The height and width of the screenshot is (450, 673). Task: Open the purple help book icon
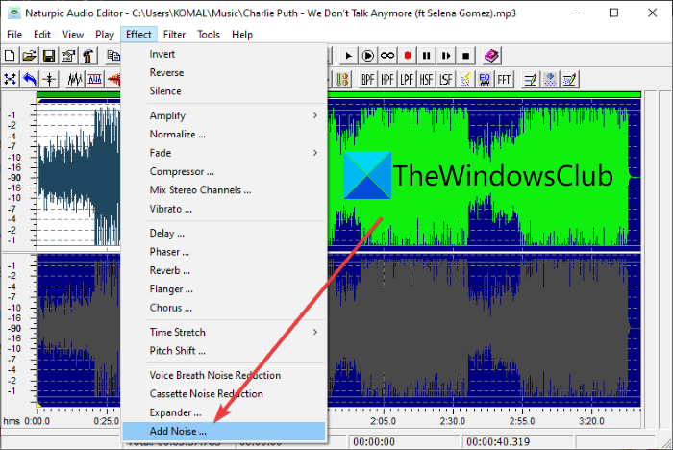pyautogui.click(x=491, y=56)
